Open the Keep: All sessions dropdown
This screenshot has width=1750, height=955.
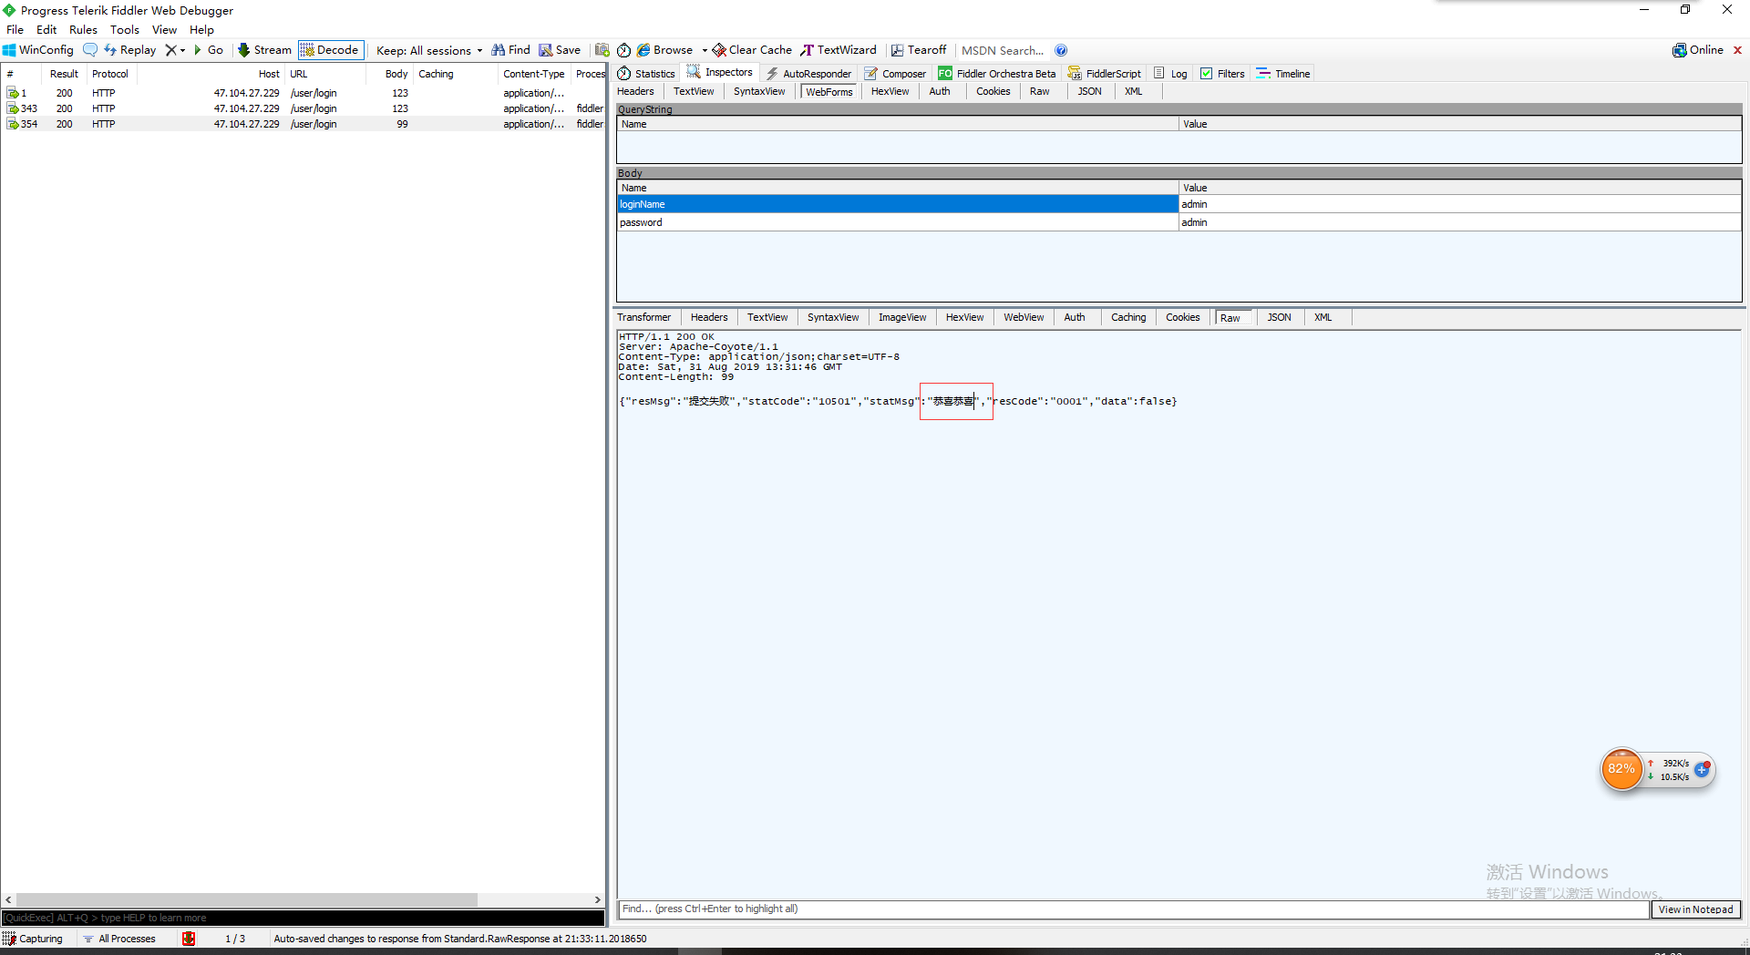pos(429,50)
